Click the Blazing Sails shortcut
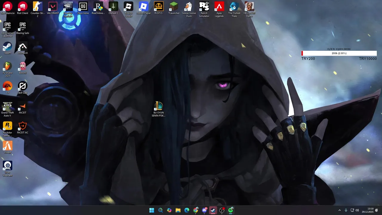This screenshot has width=382, height=215. click(23, 28)
